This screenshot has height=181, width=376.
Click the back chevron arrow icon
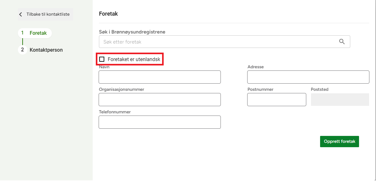21,14
